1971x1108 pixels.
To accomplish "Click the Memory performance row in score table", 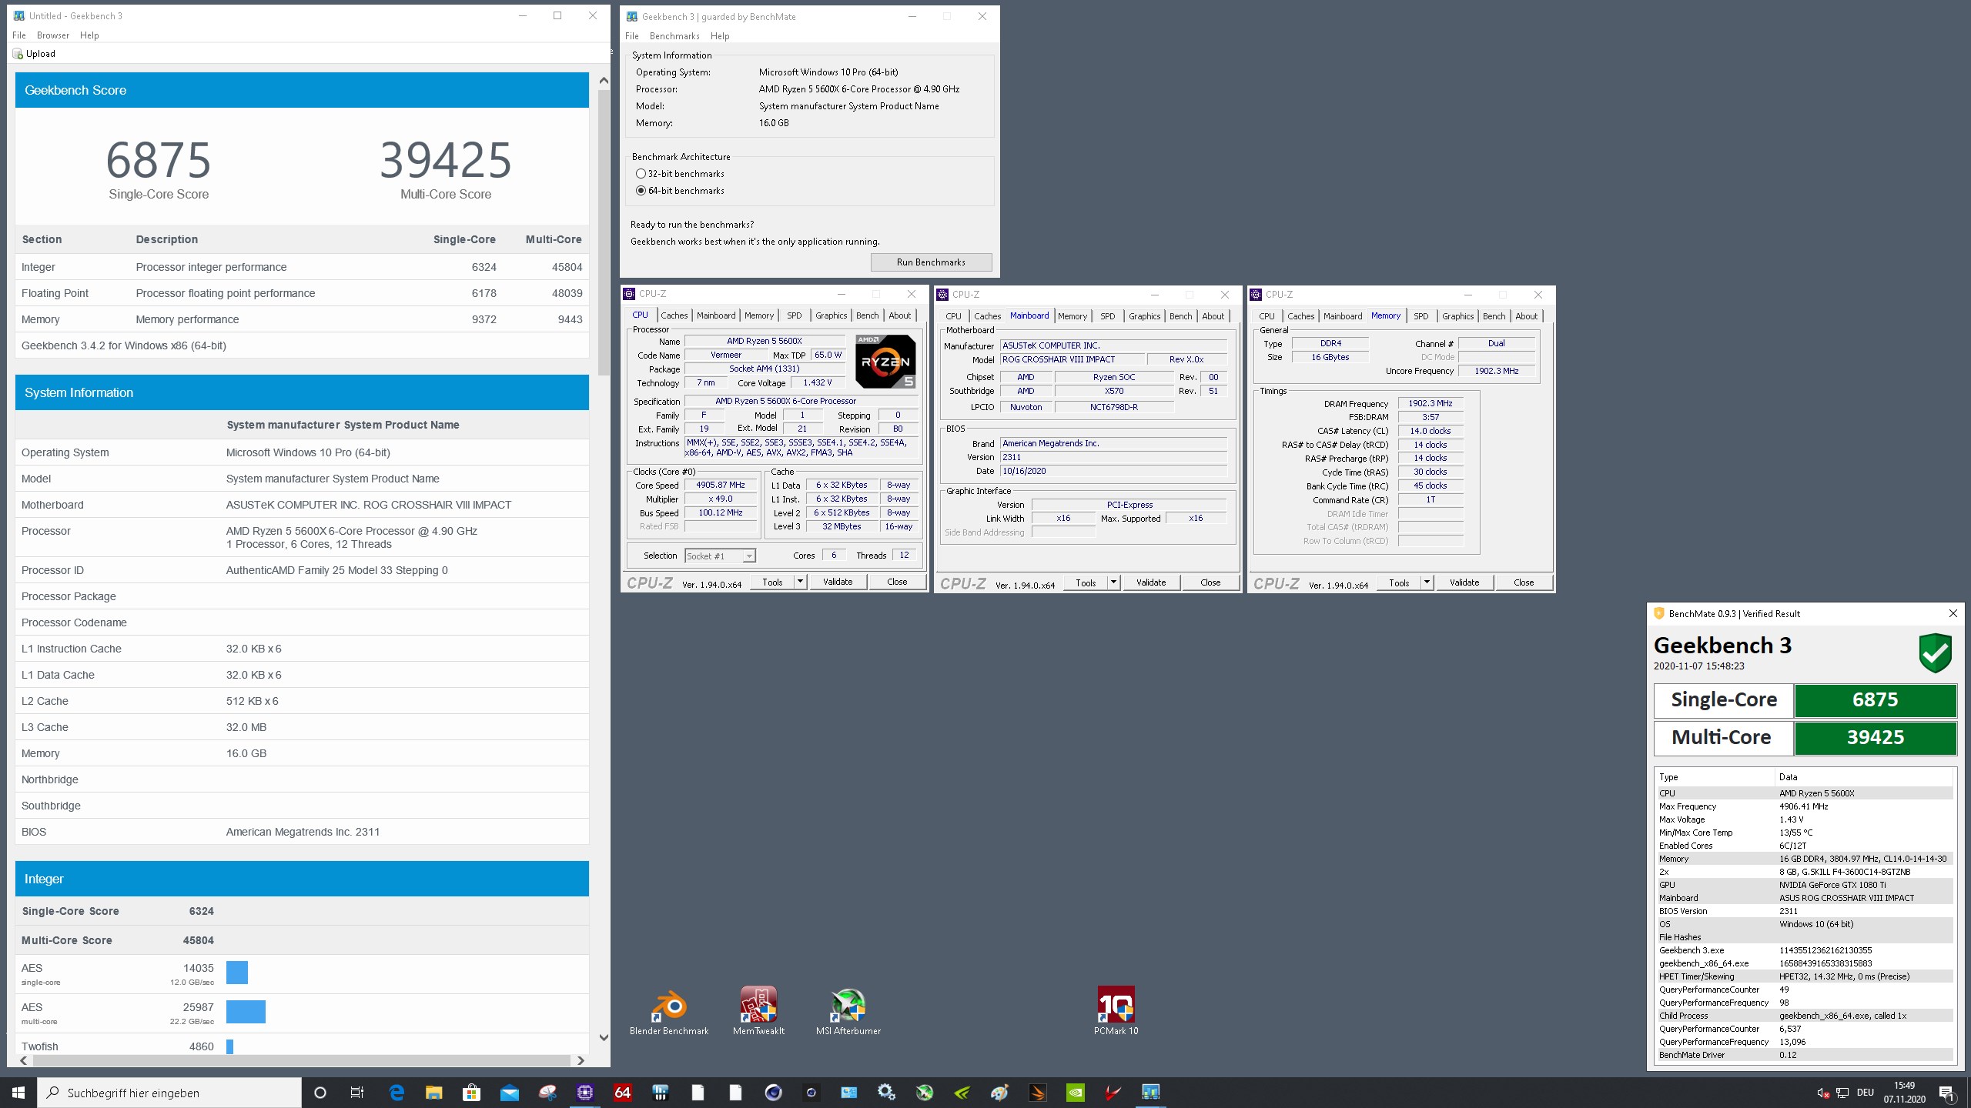I will pyautogui.click(x=302, y=319).
